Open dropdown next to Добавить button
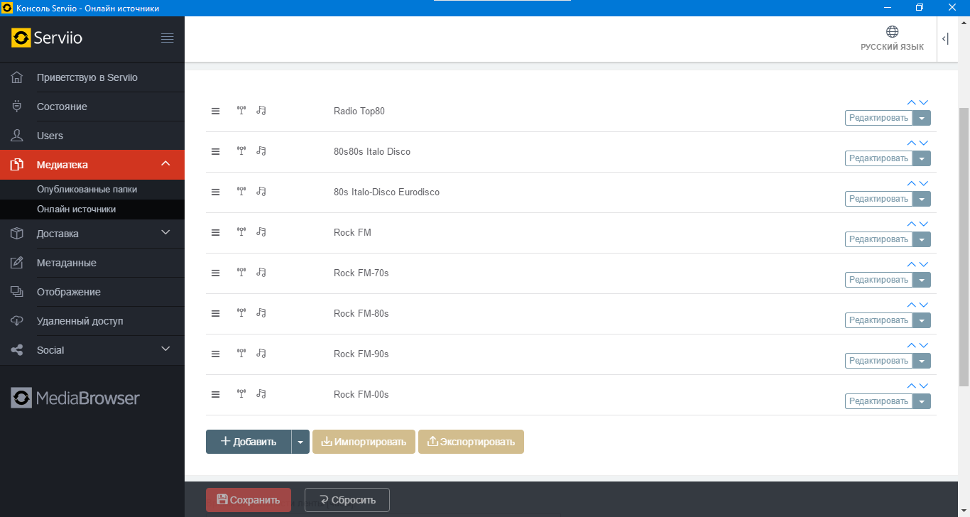This screenshot has width=970, height=517. pos(300,442)
